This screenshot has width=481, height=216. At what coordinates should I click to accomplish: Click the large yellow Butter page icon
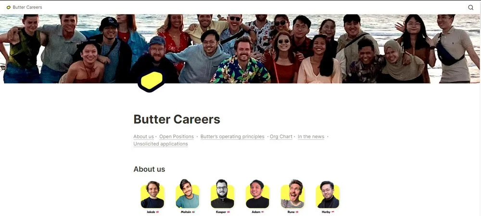coord(152,81)
